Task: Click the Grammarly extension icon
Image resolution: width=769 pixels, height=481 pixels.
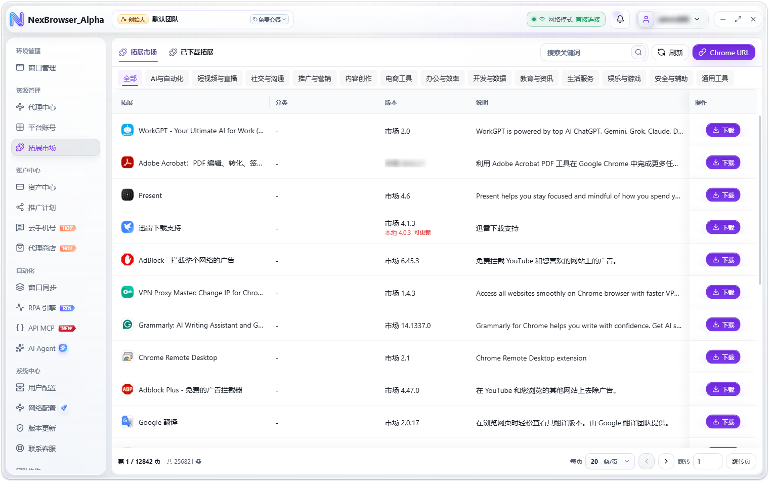Action: (127, 325)
